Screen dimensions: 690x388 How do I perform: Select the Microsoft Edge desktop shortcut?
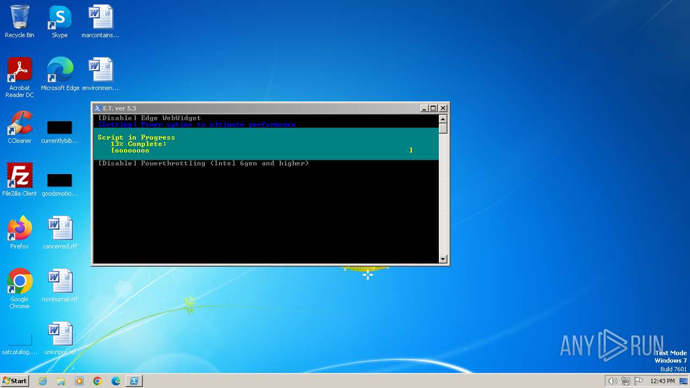click(x=60, y=74)
